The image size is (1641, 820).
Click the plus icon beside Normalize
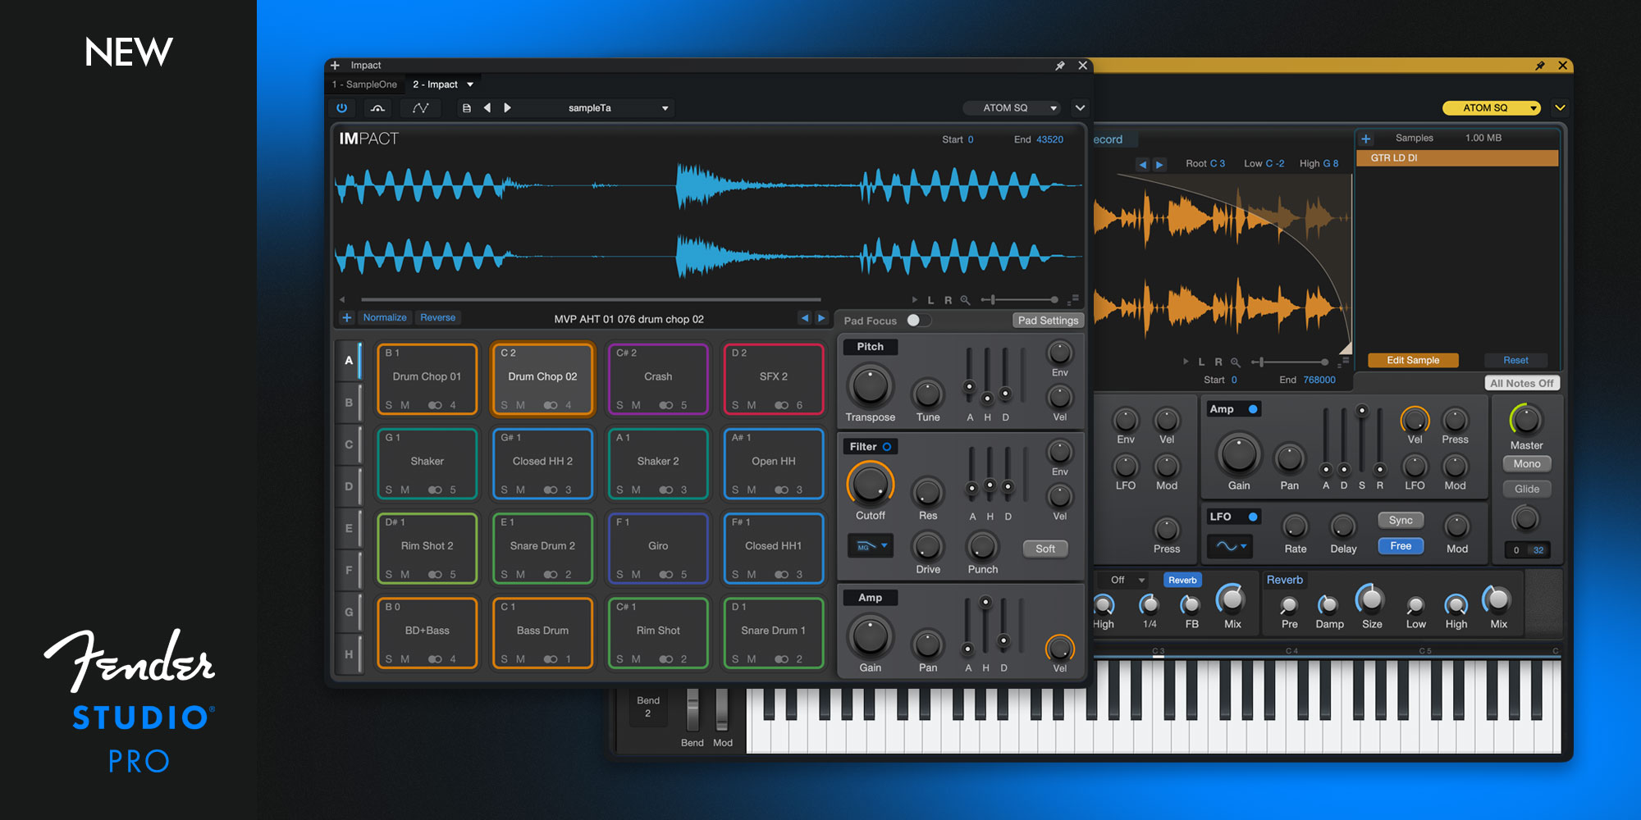347,317
